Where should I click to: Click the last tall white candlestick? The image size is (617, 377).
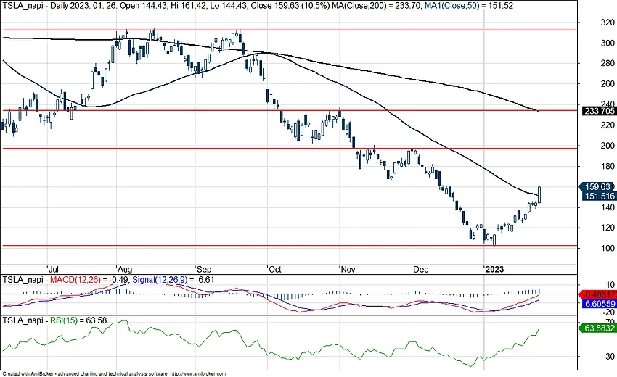tap(539, 195)
